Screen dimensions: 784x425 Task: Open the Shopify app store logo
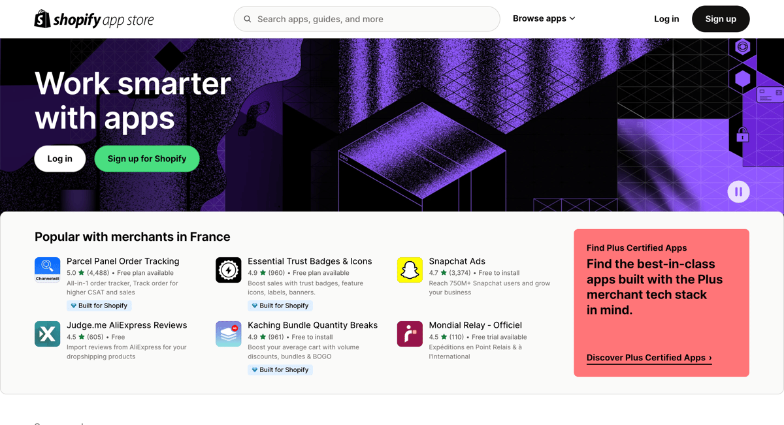point(94,19)
